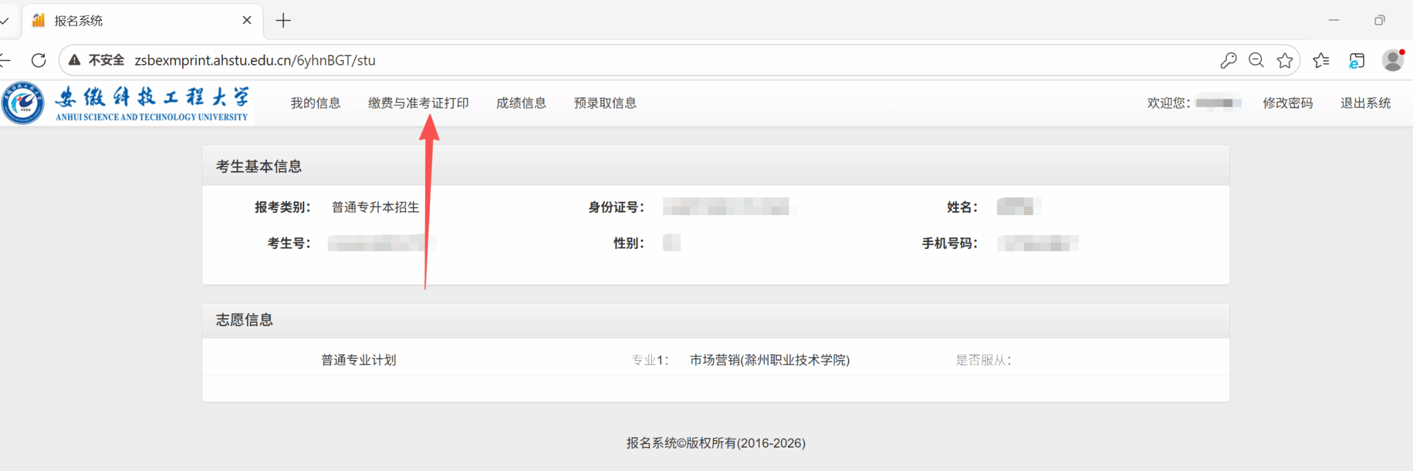Select the 预录取信息 menu item
The height and width of the screenshot is (471, 1413).
click(605, 103)
